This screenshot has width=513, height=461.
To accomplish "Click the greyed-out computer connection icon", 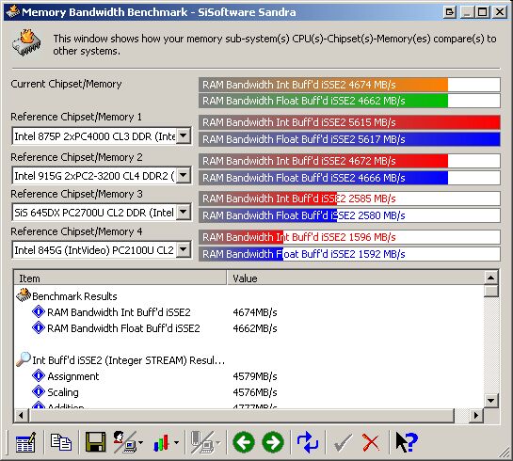I will click(202, 442).
